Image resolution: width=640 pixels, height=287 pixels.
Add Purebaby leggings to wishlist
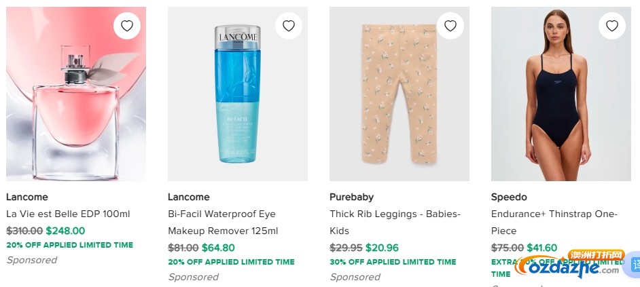point(450,26)
